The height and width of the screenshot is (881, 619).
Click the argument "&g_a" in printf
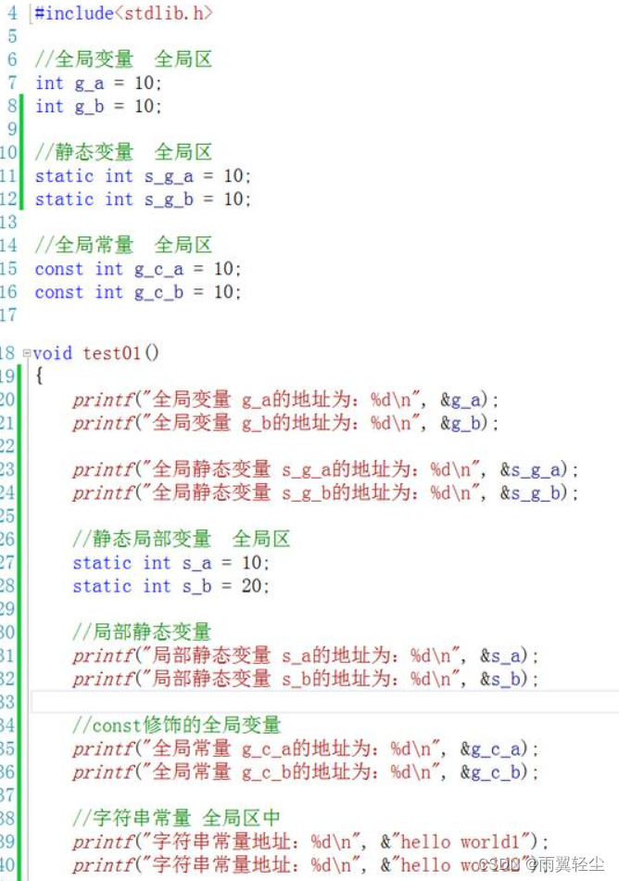point(461,400)
